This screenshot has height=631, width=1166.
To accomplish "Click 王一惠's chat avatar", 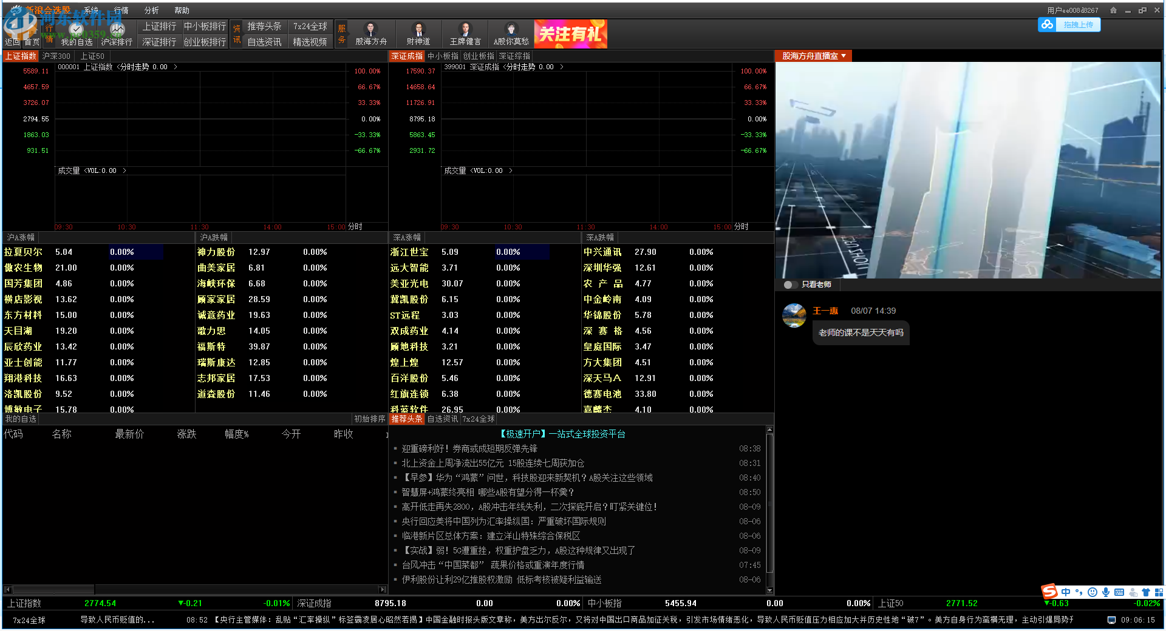I will (794, 315).
